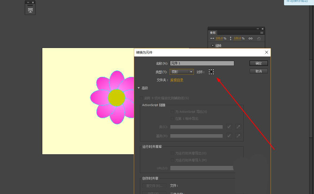Click the vertical scrollbar at the right edge
Image resolution: width=314 pixels, height=194 pixels.
click(311, 99)
